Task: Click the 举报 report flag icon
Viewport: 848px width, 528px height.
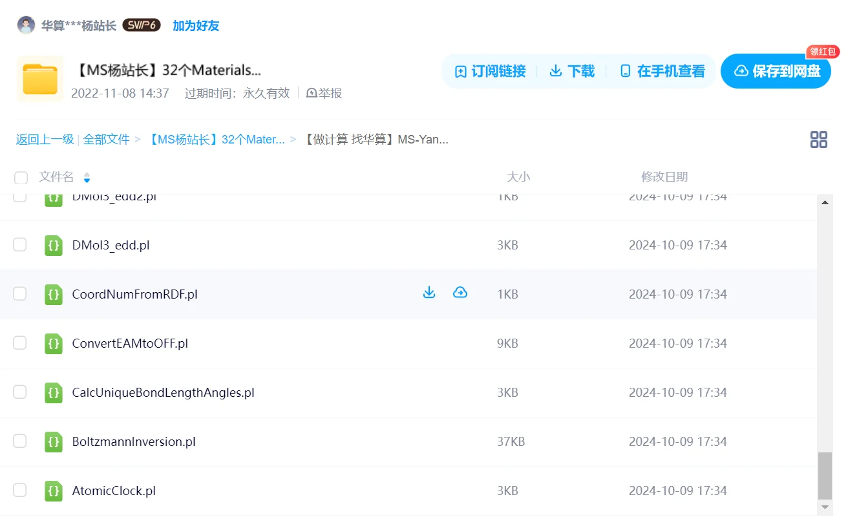Action: coord(313,93)
